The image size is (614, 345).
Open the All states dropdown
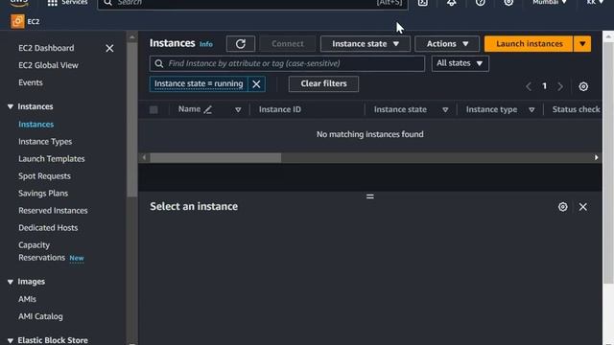pyautogui.click(x=460, y=63)
